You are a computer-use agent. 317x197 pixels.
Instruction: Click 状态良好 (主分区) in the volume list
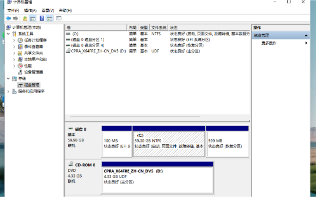(185, 51)
